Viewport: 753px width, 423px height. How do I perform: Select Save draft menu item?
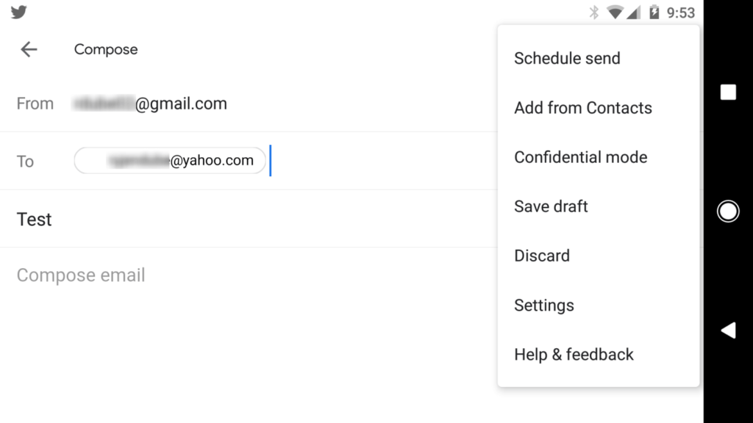(x=551, y=206)
